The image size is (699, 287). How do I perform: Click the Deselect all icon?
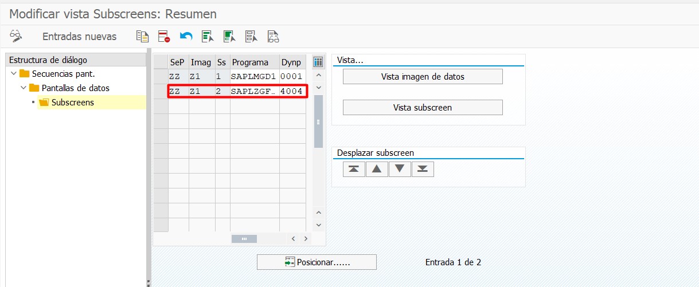pyautogui.click(x=251, y=37)
